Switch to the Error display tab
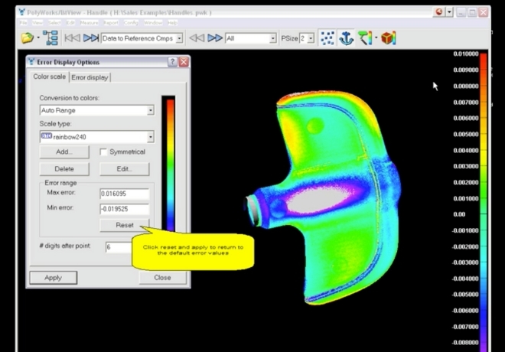Image resolution: width=505 pixels, height=352 pixels. [x=90, y=77]
